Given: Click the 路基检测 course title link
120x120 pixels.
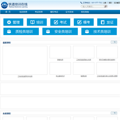Looking at the screenshot, I should [x=60, y=60].
